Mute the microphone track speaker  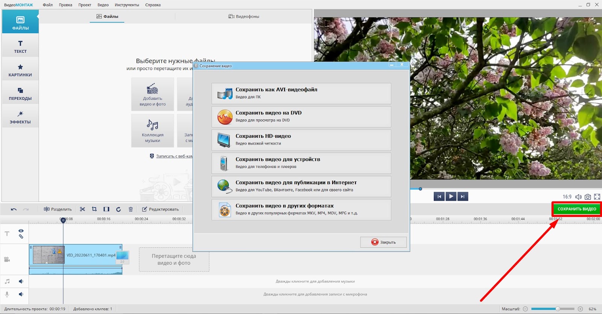(21, 294)
